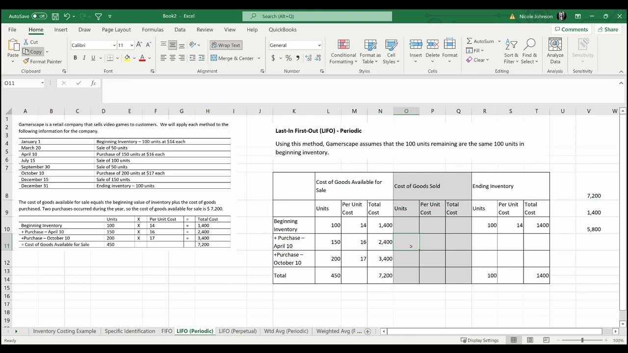The height and width of the screenshot is (353, 628).
Task: Click Display Settings in status bar
Action: click(x=479, y=340)
